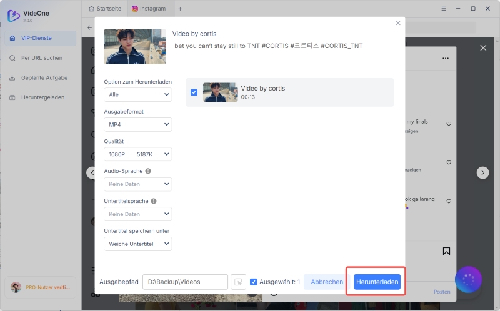Select the video caption text with hashtags
Image resolution: width=500 pixels, height=311 pixels.
[x=269, y=46]
